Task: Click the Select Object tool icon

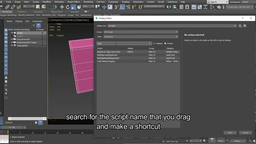Action: click(38, 7)
